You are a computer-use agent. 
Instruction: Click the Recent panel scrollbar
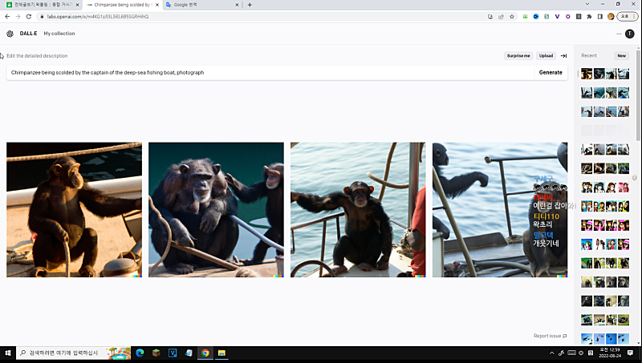[638, 94]
